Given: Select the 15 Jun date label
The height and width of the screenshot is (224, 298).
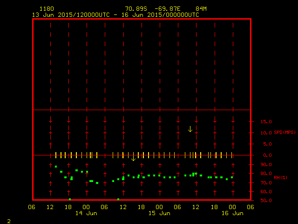Looking at the screenshot, I should pos(159,213).
